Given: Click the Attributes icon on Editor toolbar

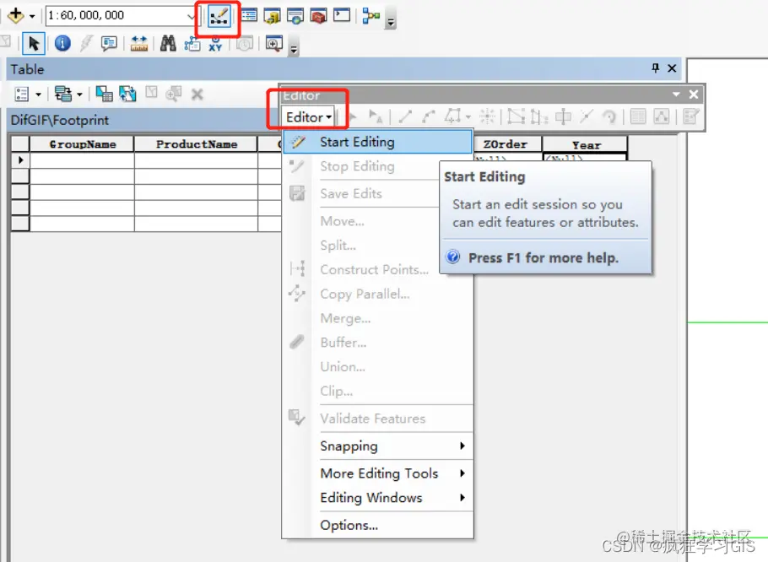Looking at the screenshot, I should (x=638, y=117).
